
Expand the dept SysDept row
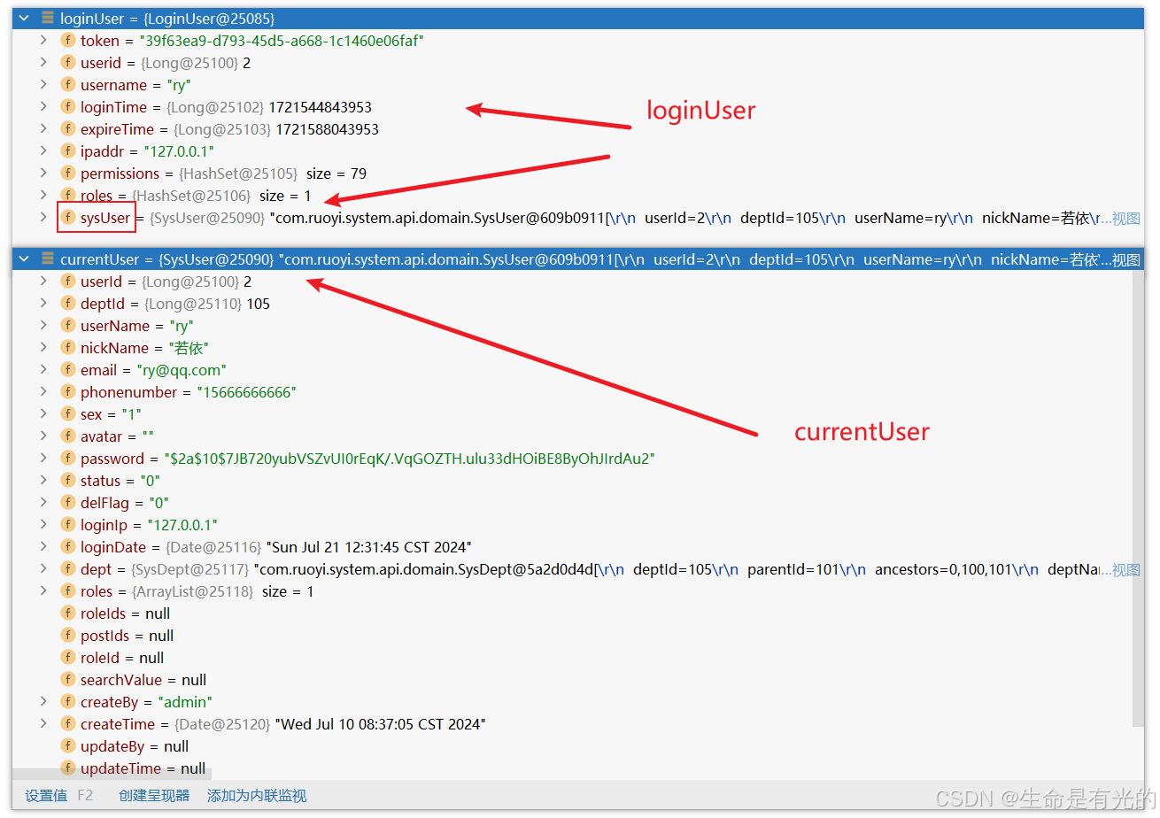coord(43,568)
